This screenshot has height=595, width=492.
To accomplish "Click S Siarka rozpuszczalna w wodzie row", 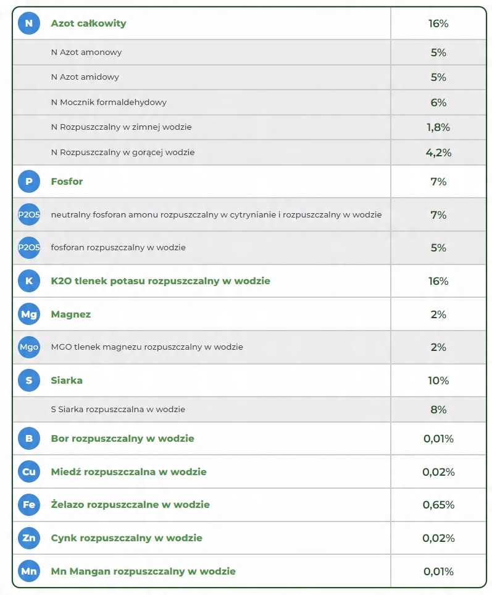I will [249, 410].
